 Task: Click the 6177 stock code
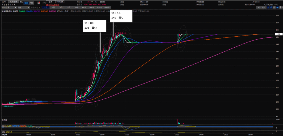pos(4,2)
